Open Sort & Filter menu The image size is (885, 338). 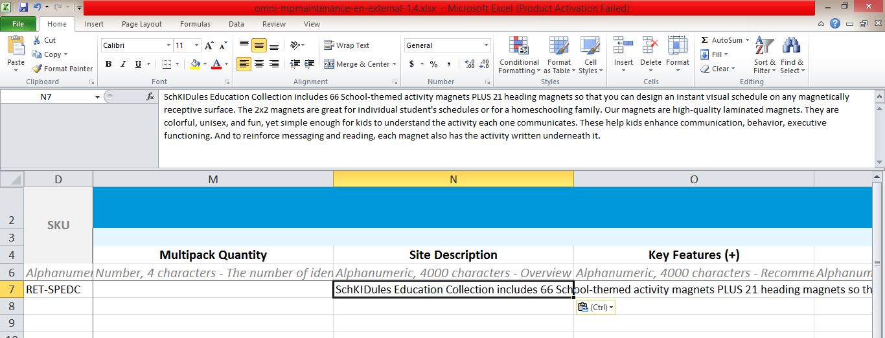(x=764, y=55)
